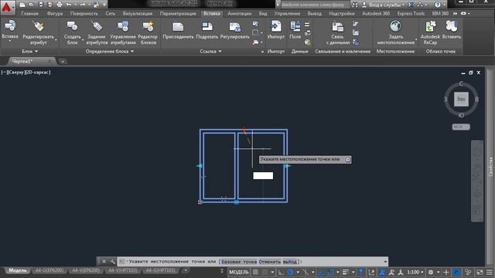Expand quick-access toolbar customize arrow
The width and height of the screenshot is (495, 278).
pos(104,5)
